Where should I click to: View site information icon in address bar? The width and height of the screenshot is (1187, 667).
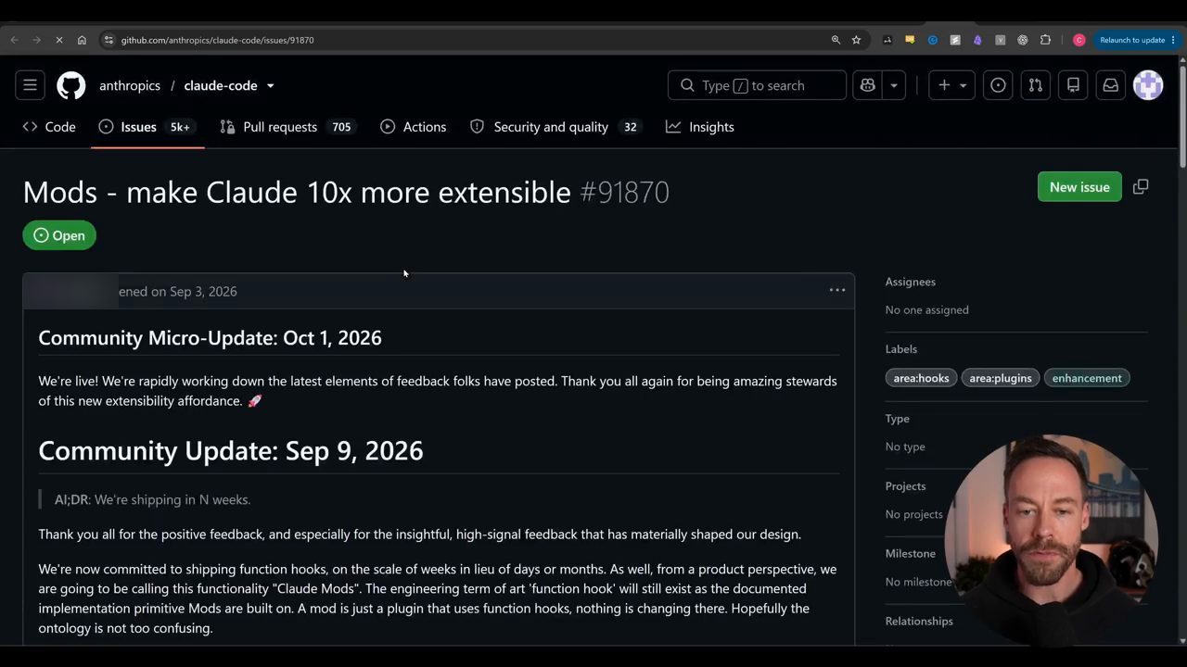(108, 40)
